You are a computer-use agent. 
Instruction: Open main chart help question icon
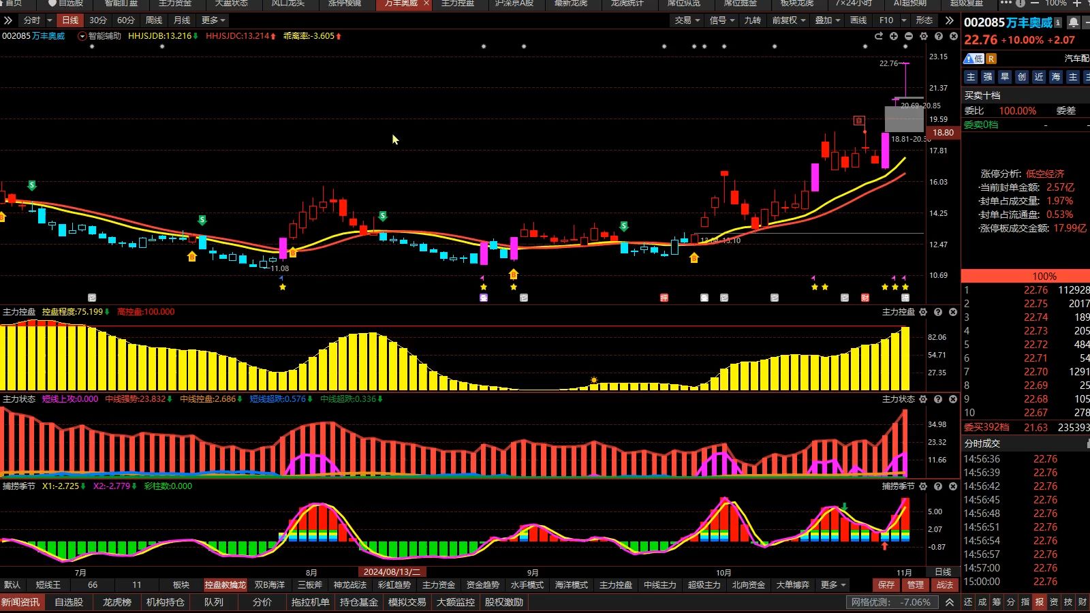pyautogui.click(x=939, y=36)
